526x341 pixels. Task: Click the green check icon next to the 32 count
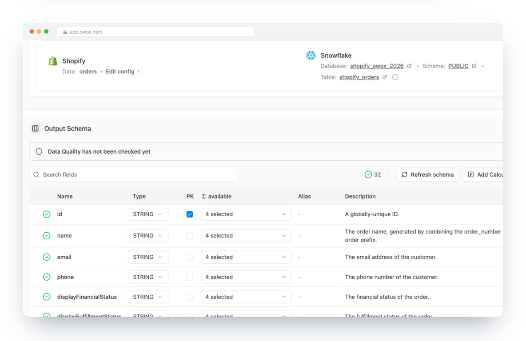tap(368, 174)
